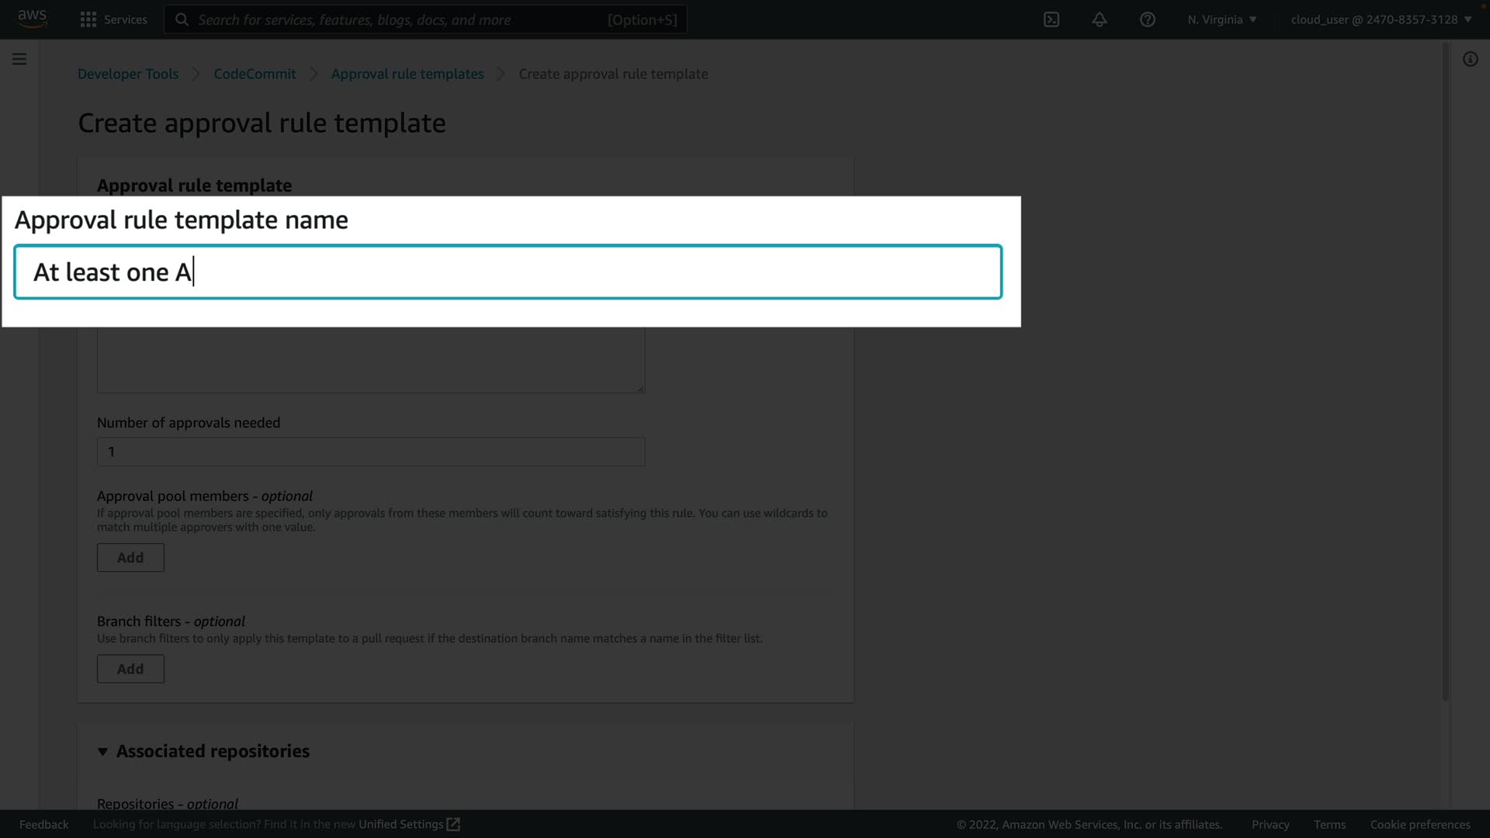Go to CodeCommit breadcrumb
Viewport: 1490px width, 838px height.
pos(255,74)
